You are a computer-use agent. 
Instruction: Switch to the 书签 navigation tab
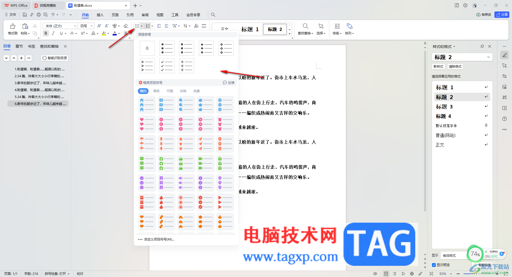click(x=31, y=46)
